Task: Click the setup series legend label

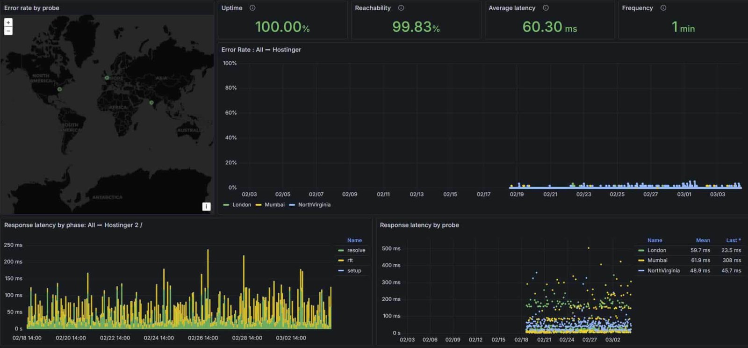Action: 354,271
